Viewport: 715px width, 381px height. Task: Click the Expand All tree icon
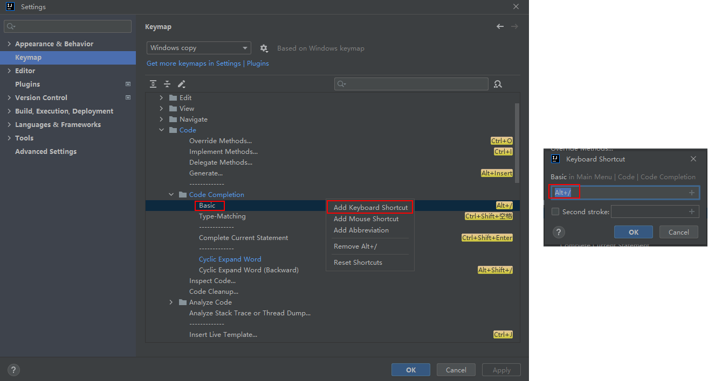pyautogui.click(x=153, y=84)
